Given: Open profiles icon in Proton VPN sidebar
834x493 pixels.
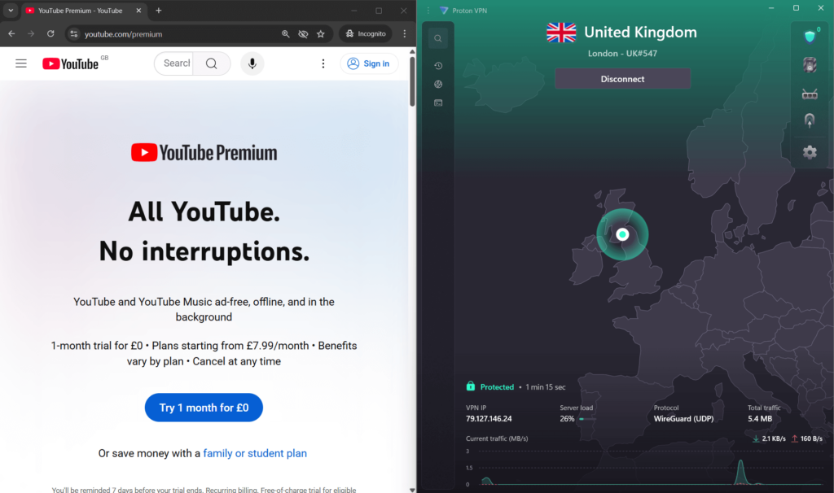Looking at the screenshot, I should 438,103.
